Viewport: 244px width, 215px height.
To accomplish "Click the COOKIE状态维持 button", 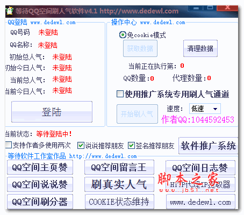I will tap(119, 202).
